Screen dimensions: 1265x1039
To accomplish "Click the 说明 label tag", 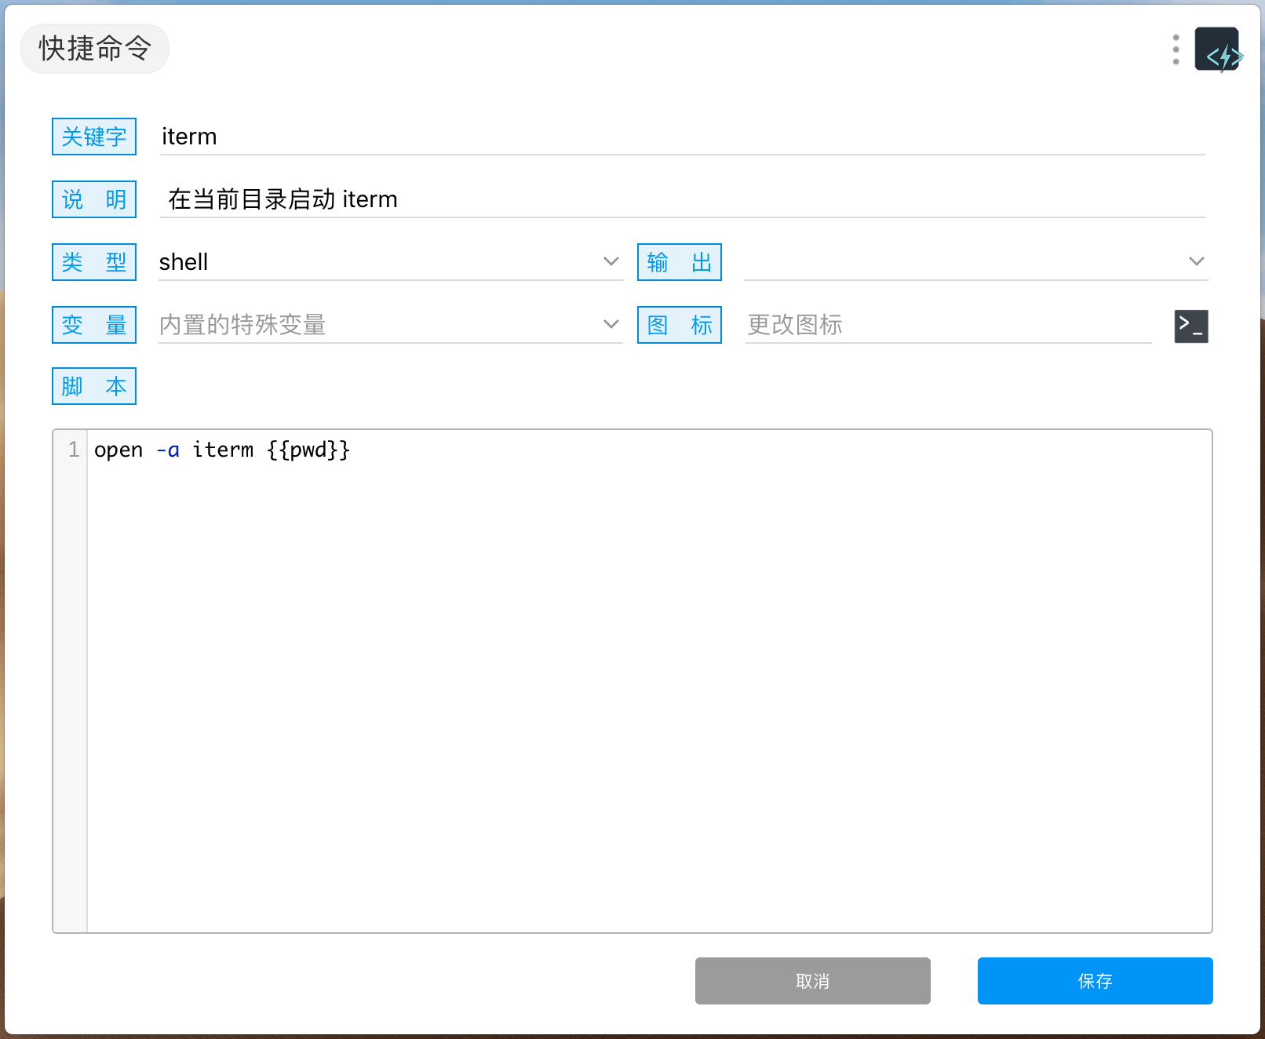I will [94, 199].
